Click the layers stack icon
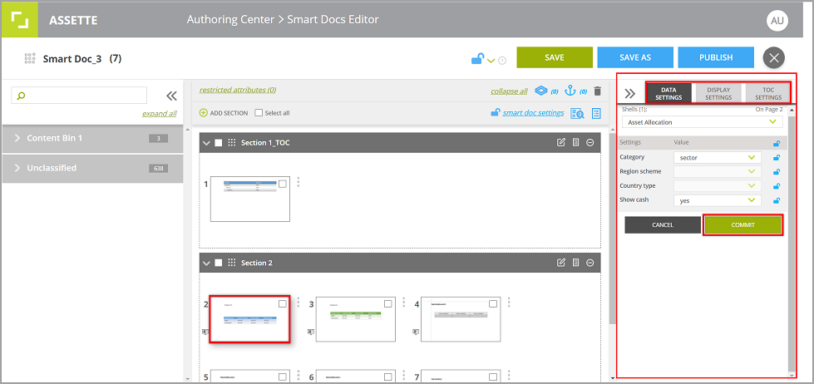 coord(541,91)
